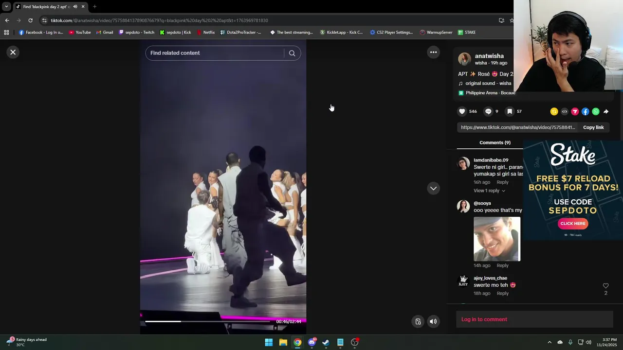
Task: Click the browser address bar URL
Action: point(159,20)
